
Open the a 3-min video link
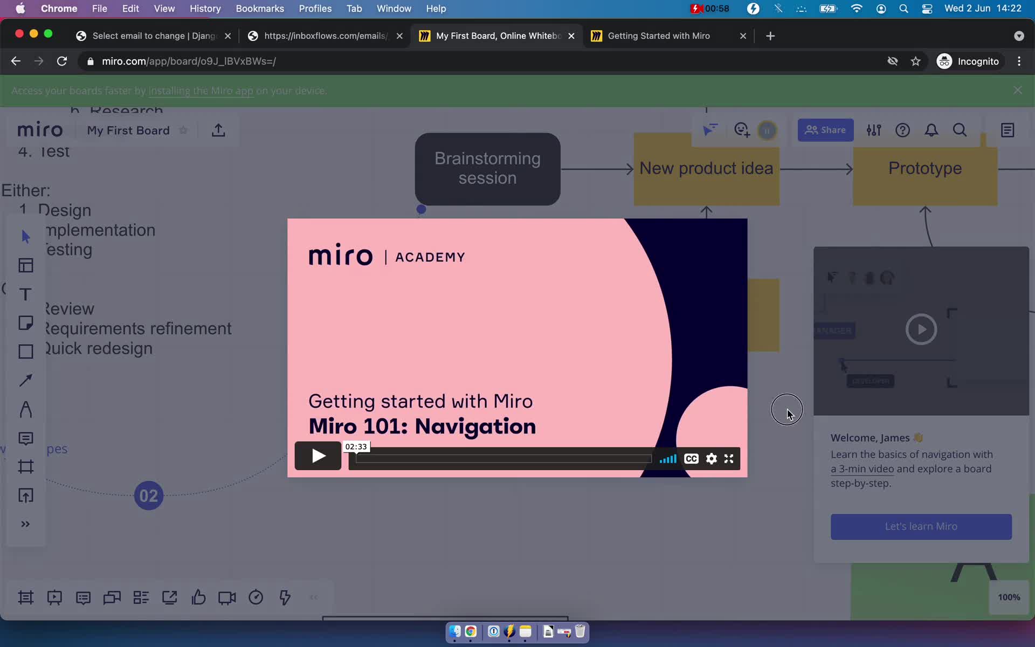tap(862, 469)
